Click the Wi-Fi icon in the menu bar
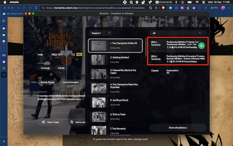Image resolution: width=233 pixels, height=146 pixels. pyautogui.click(x=197, y=2)
